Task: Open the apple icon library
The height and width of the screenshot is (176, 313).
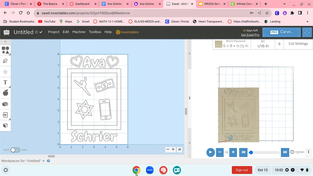Action: pyautogui.click(x=5, y=93)
